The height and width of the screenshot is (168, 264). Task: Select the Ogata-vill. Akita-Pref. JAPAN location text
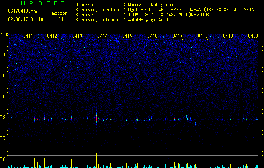pyautogui.click(x=192, y=10)
